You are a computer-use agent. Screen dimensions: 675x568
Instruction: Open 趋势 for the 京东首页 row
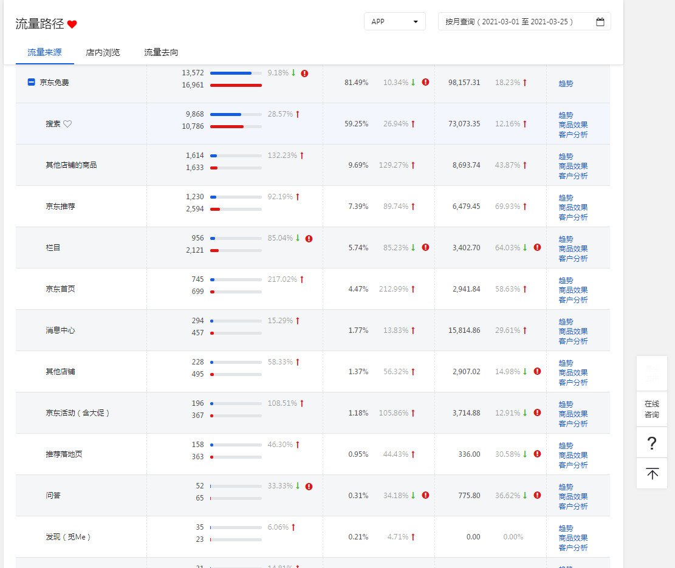coord(566,281)
